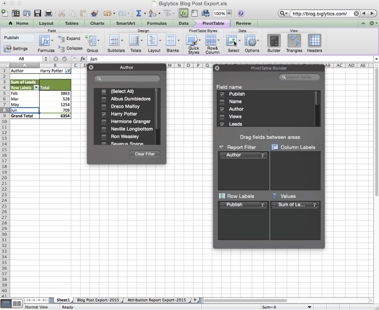Open the Harry Potter report filter dropdown
The width and height of the screenshot is (379, 310).
(x=68, y=71)
